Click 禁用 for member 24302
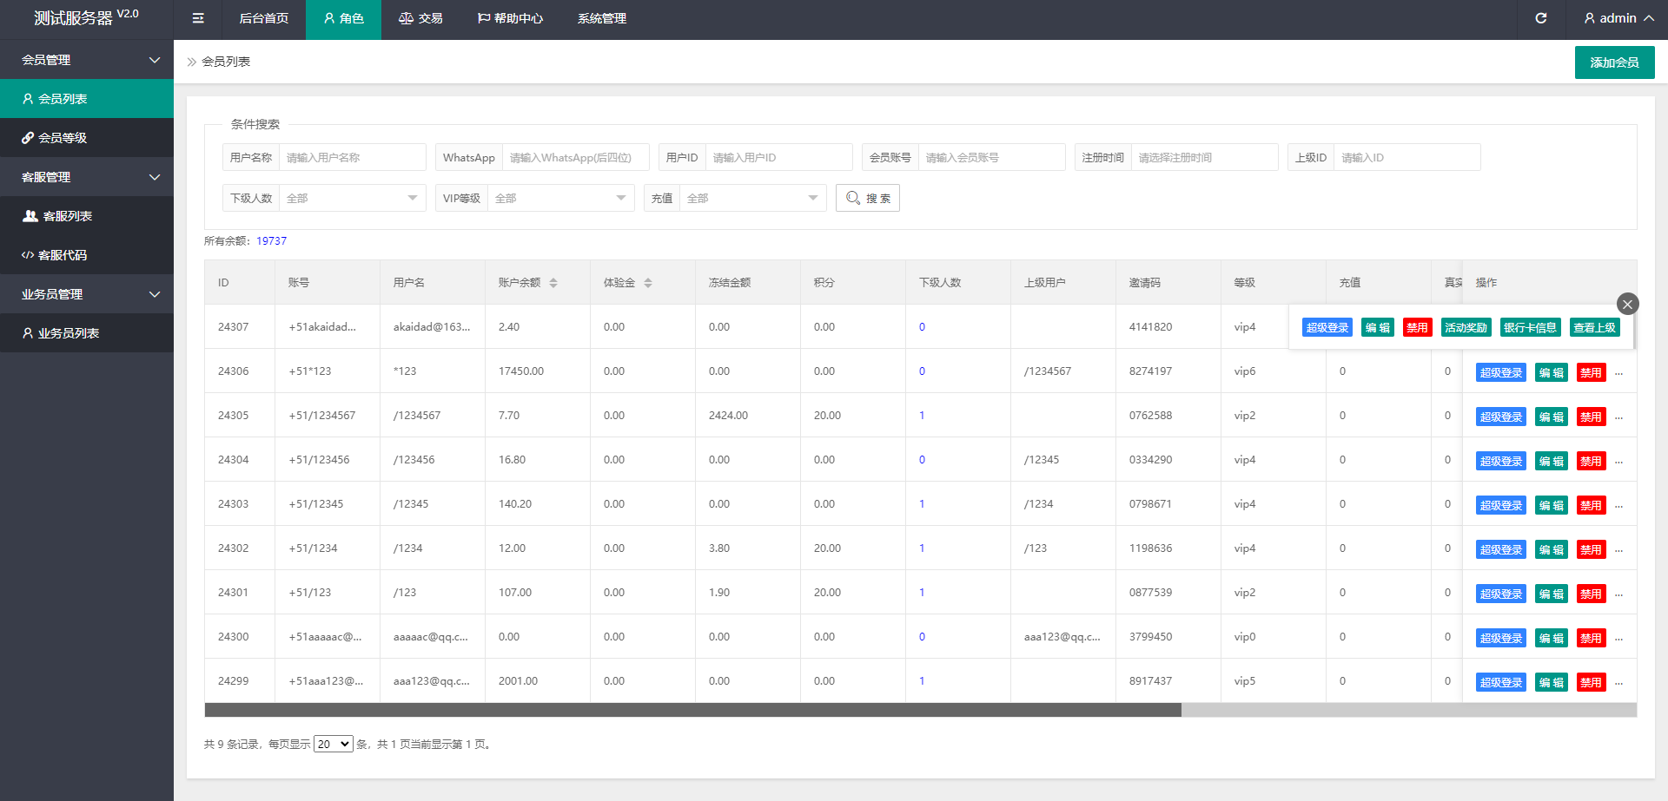The image size is (1668, 801). [1592, 550]
